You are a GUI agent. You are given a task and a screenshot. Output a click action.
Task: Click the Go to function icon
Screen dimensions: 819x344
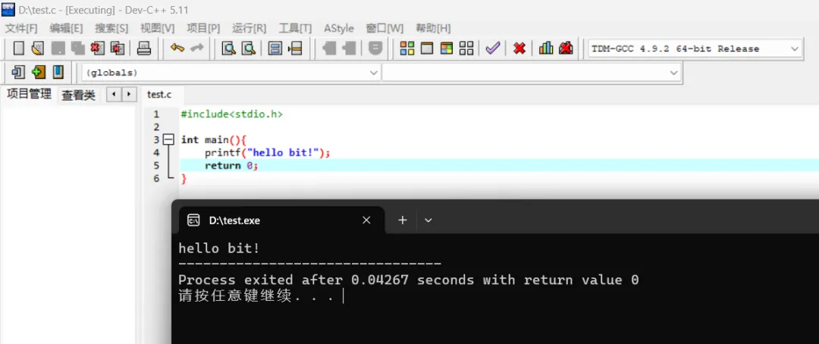click(275, 48)
